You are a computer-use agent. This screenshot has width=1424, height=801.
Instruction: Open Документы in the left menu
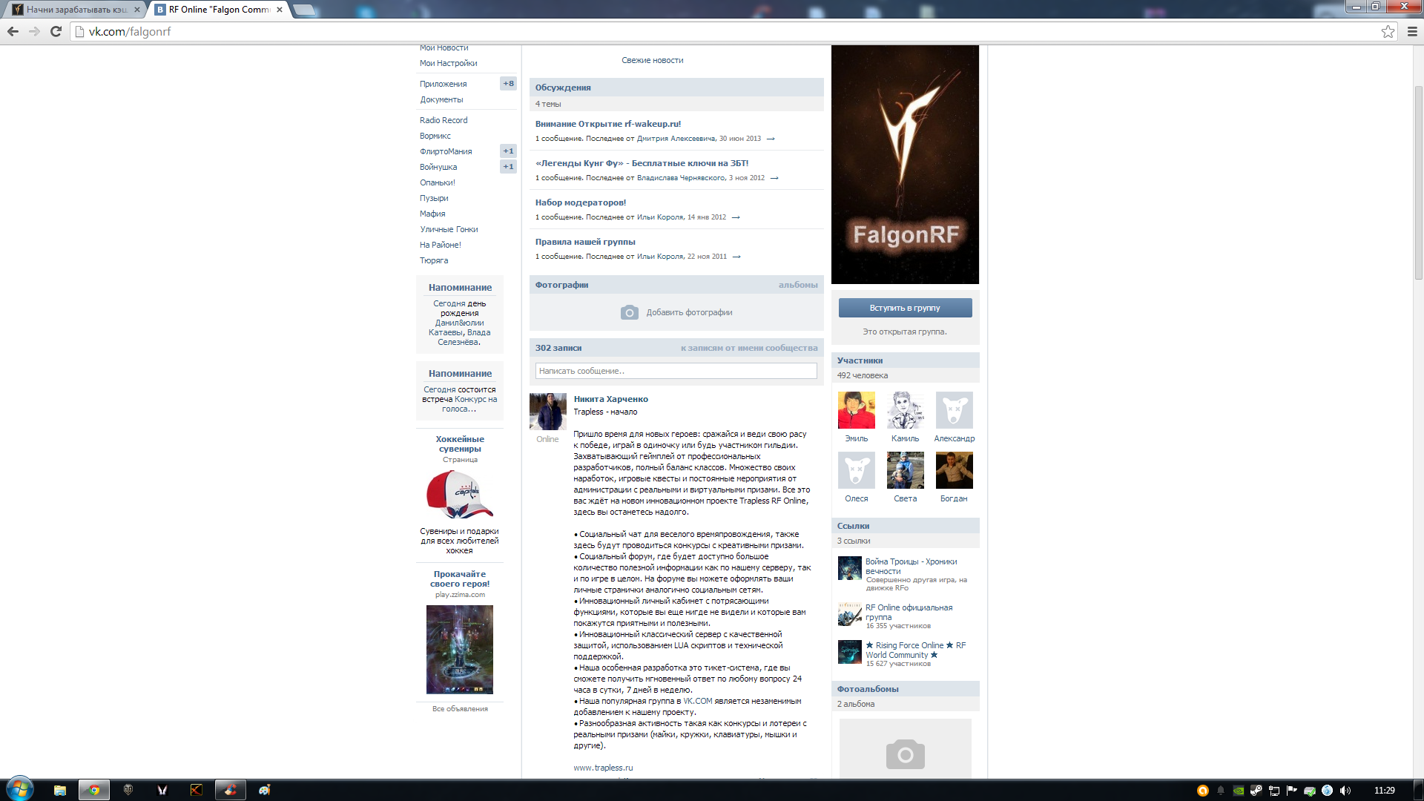[x=441, y=99]
